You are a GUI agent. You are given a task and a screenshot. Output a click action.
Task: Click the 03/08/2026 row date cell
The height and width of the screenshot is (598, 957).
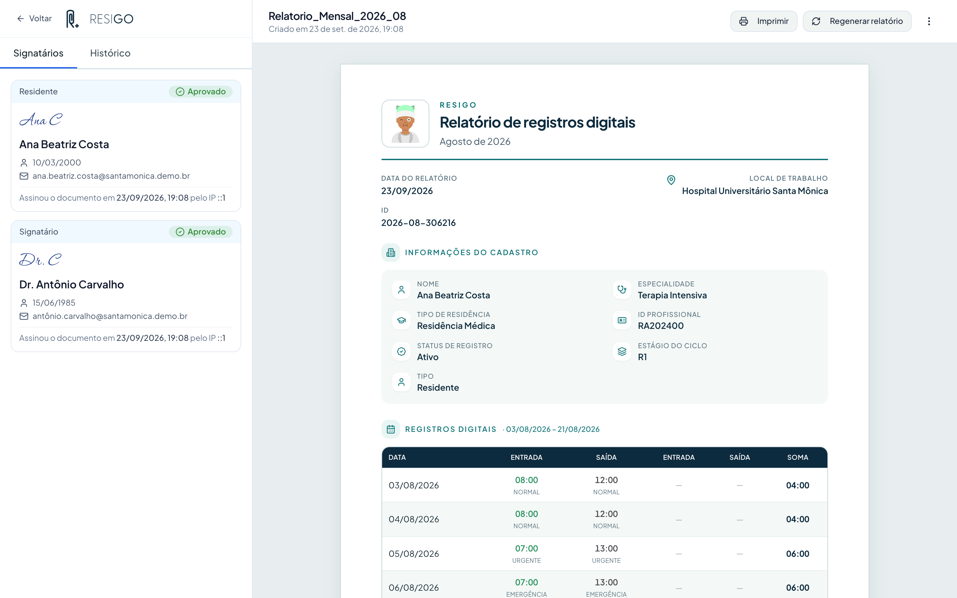click(x=414, y=486)
